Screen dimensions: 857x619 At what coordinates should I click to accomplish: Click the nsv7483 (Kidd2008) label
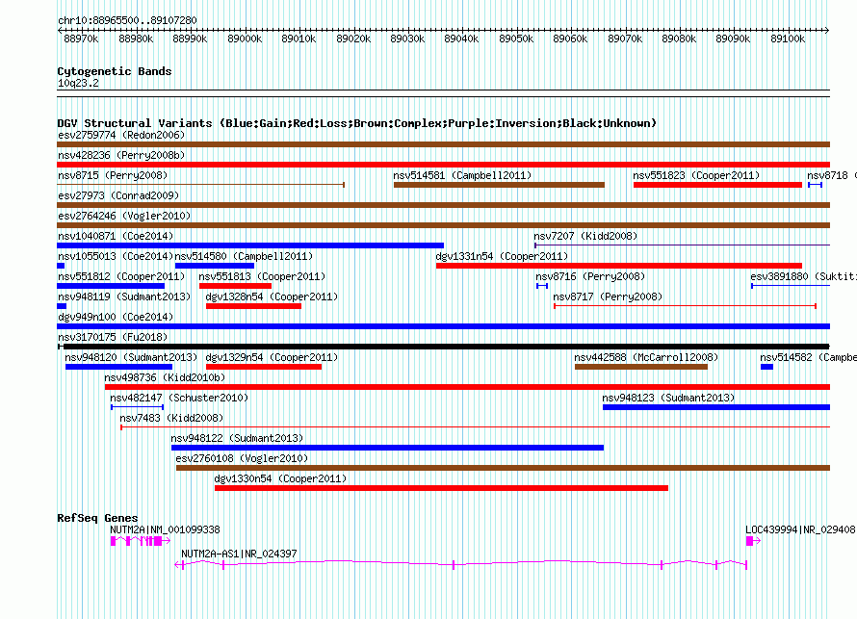[x=171, y=418]
